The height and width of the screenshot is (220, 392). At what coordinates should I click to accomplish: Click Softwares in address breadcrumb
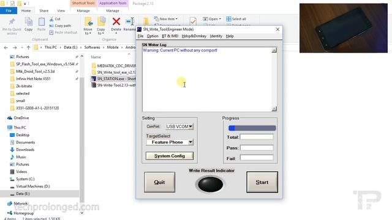coord(92,47)
